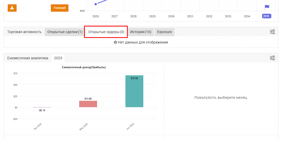Click the 2026 year label on axis
Screen dimensions: 281x141
pos(96,16)
